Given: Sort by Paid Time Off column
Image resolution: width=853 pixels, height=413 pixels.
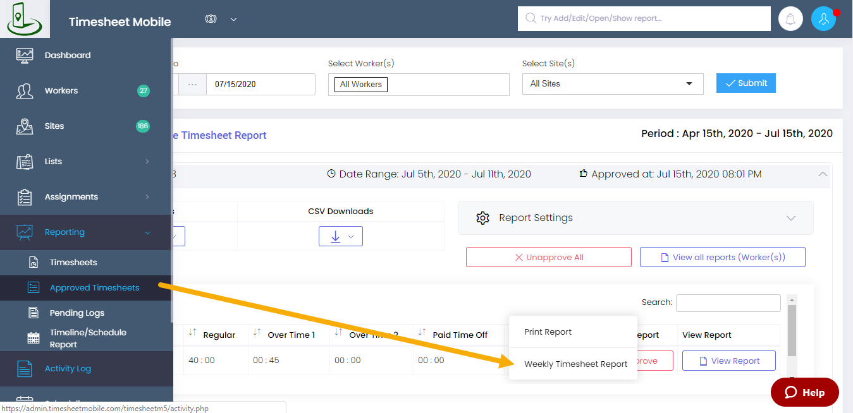Looking at the screenshot, I should 422,333.
